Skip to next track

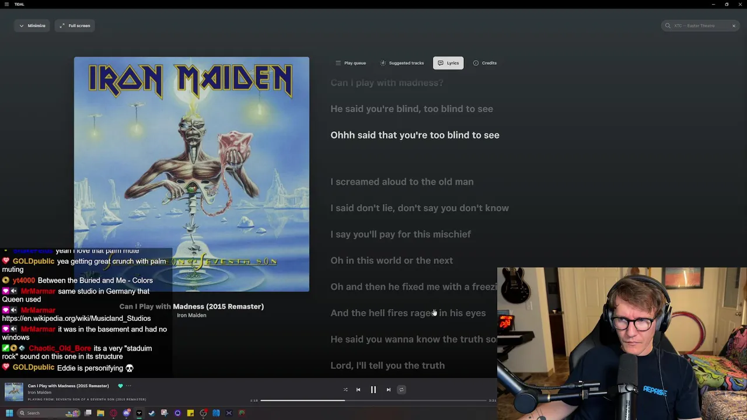coord(389,390)
